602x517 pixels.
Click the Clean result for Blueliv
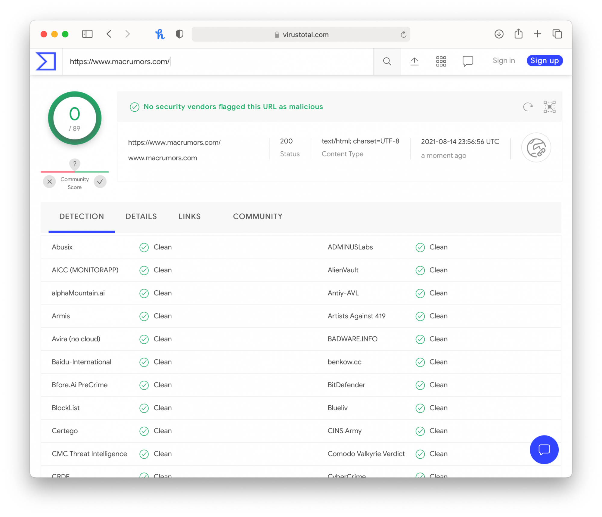coord(438,408)
